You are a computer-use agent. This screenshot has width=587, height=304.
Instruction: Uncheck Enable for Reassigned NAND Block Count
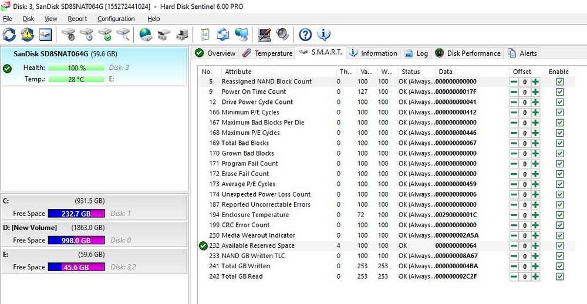[x=559, y=82]
